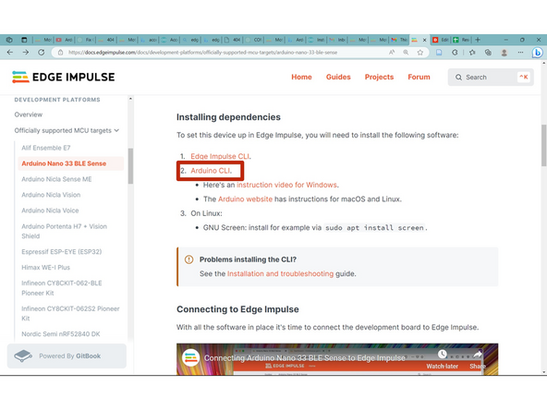Switch to the Fix tab

(x=85, y=40)
